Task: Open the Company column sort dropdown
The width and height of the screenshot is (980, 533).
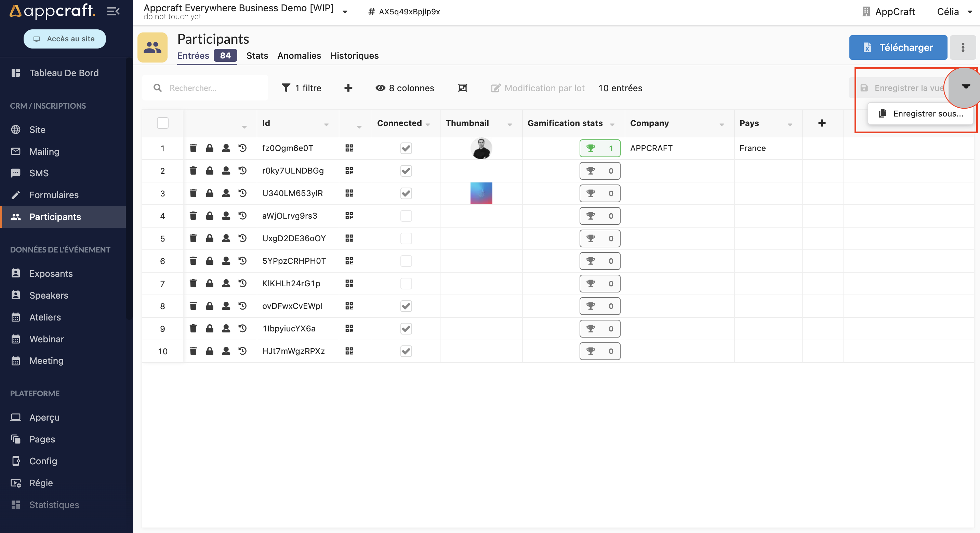Action: (x=721, y=125)
